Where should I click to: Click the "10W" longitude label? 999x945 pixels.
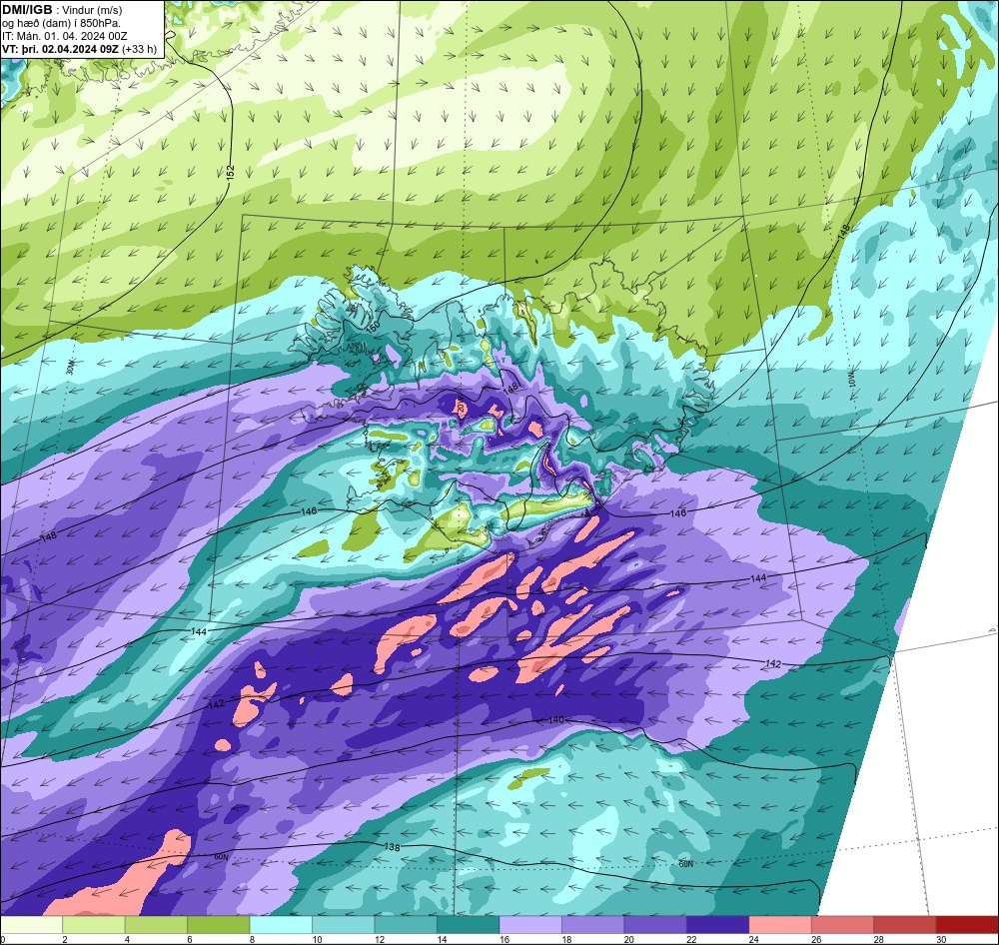(852, 380)
